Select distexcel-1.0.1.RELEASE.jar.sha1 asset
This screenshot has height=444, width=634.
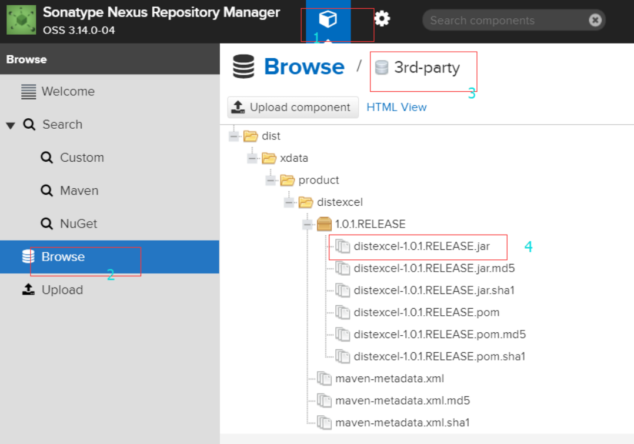[434, 291]
